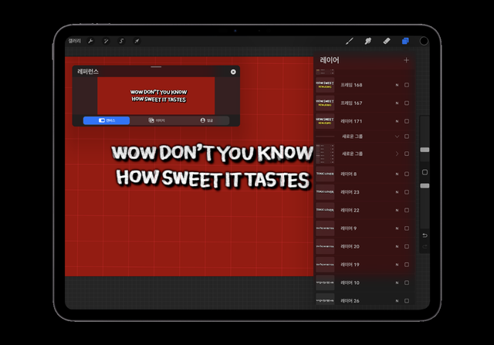Select the Eraser tool
Viewport: 494px width, 345px height.
click(x=387, y=41)
